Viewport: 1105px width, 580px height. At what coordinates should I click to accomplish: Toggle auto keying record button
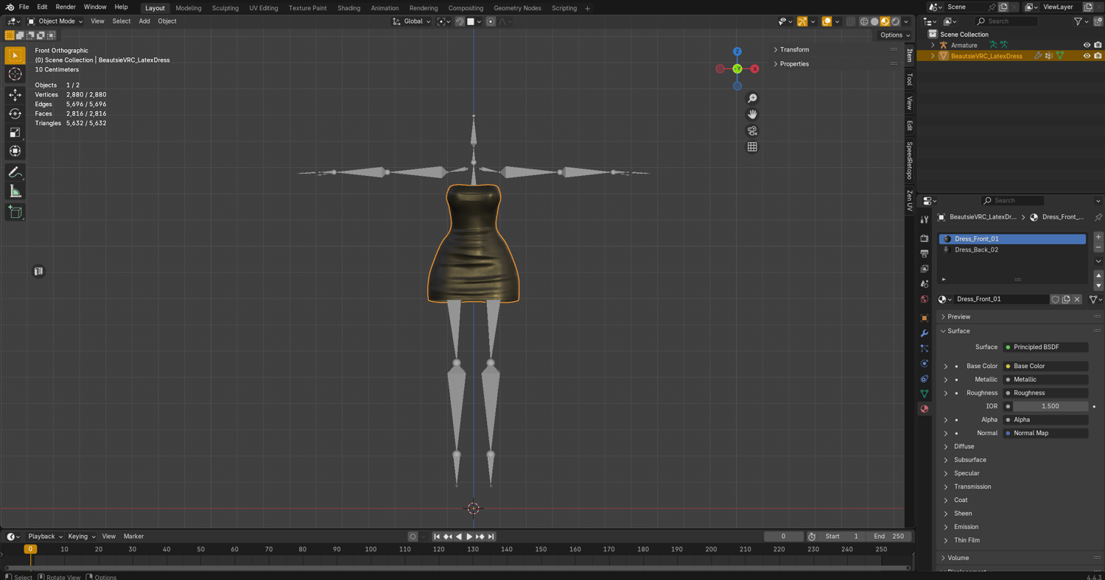[413, 537]
